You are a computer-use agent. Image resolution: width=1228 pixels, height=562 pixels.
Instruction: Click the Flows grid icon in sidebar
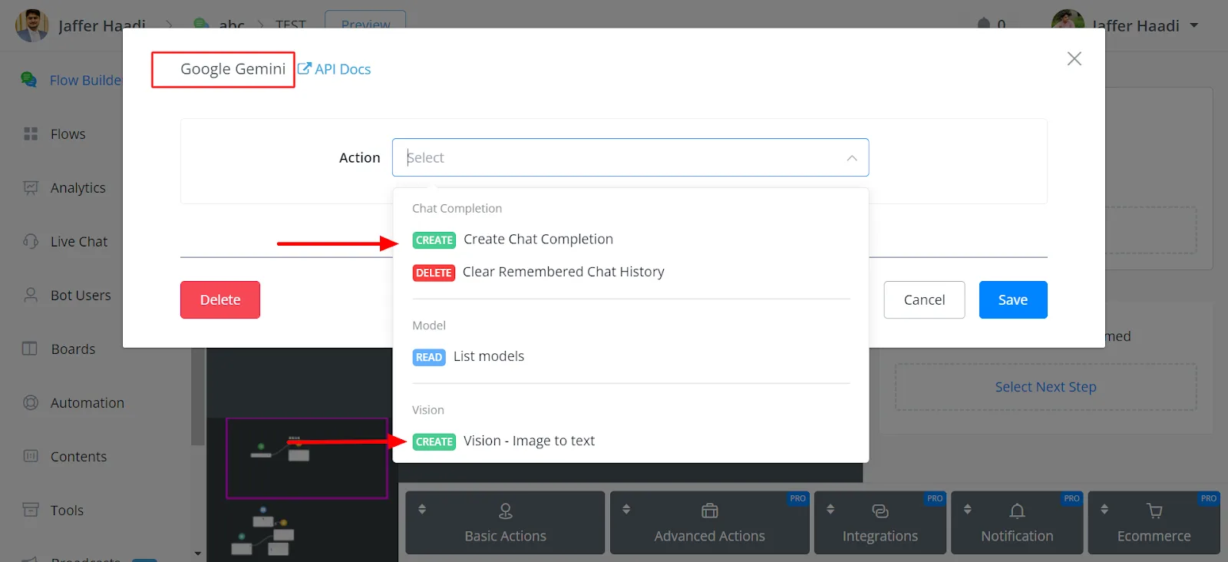coord(31,134)
